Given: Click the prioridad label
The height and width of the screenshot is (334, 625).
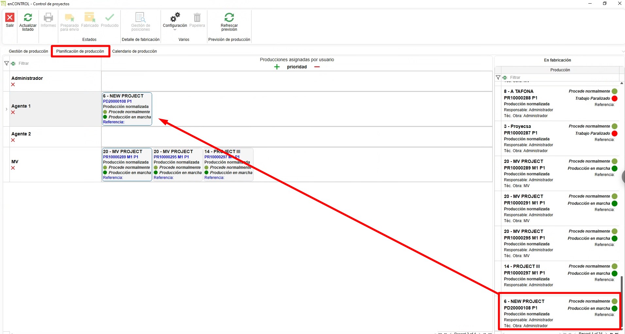Looking at the screenshot, I should 297,67.
